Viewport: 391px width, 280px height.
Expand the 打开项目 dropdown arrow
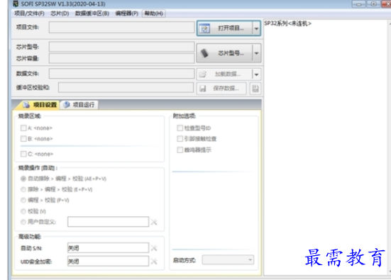coord(256,28)
